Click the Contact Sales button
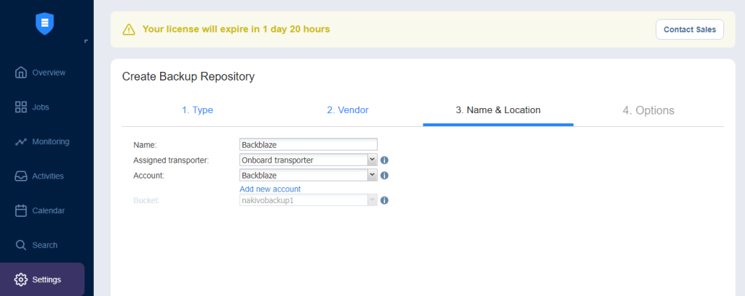The height and width of the screenshot is (296, 745). (690, 29)
